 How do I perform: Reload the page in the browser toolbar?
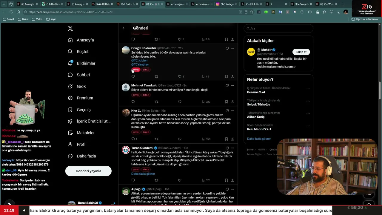coord(11,12)
